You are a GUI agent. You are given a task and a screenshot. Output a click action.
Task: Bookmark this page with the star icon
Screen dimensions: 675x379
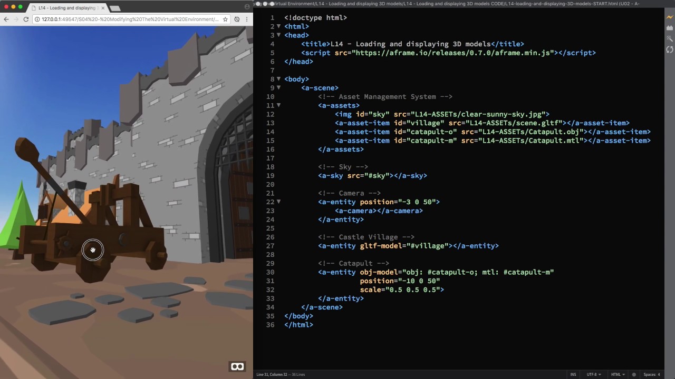point(225,19)
